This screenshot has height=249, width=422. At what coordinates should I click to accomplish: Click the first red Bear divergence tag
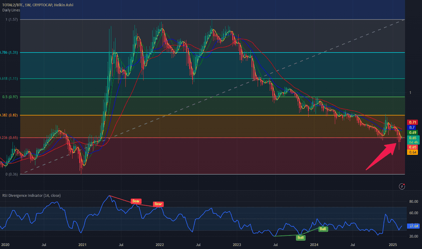coord(136,201)
